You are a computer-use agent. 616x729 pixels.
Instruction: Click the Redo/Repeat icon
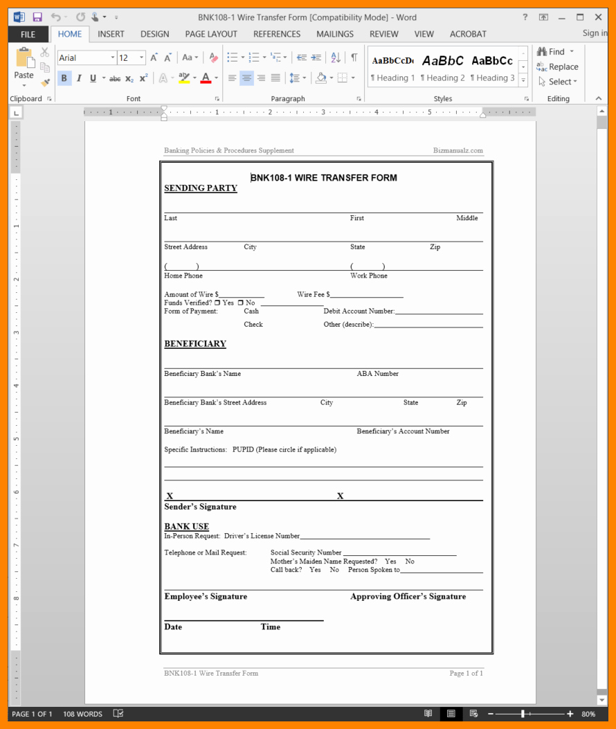click(x=80, y=18)
